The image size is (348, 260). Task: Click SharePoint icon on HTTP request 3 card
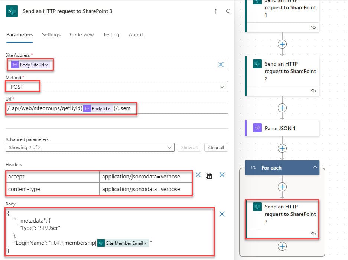point(257,207)
